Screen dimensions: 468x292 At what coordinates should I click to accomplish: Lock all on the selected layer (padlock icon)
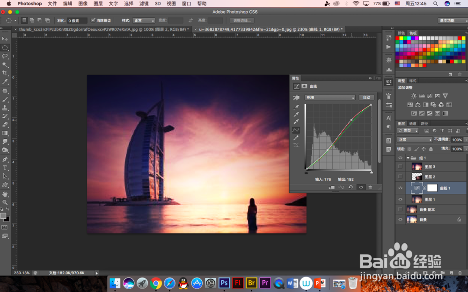pos(431,149)
